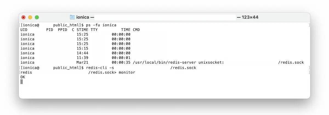Minimize the terminal using yellow button
The height and width of the screenshot is (115, 329).
[30, 17]
